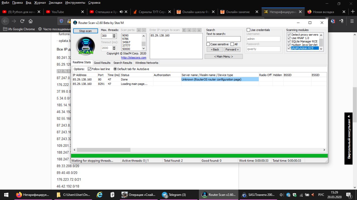Toggle the phpMyAdmin RCE module
This screenshot has height=200, width=357.
click(x=289, y=48)
